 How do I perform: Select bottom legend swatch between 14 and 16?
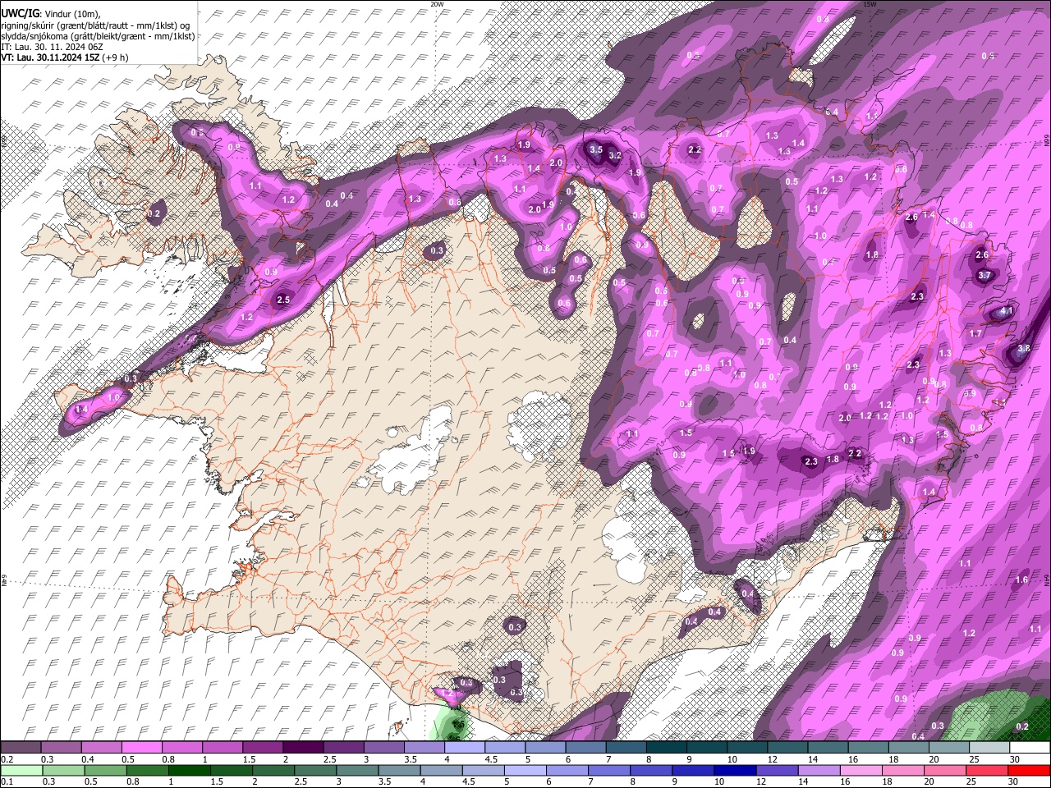[819, 770]
